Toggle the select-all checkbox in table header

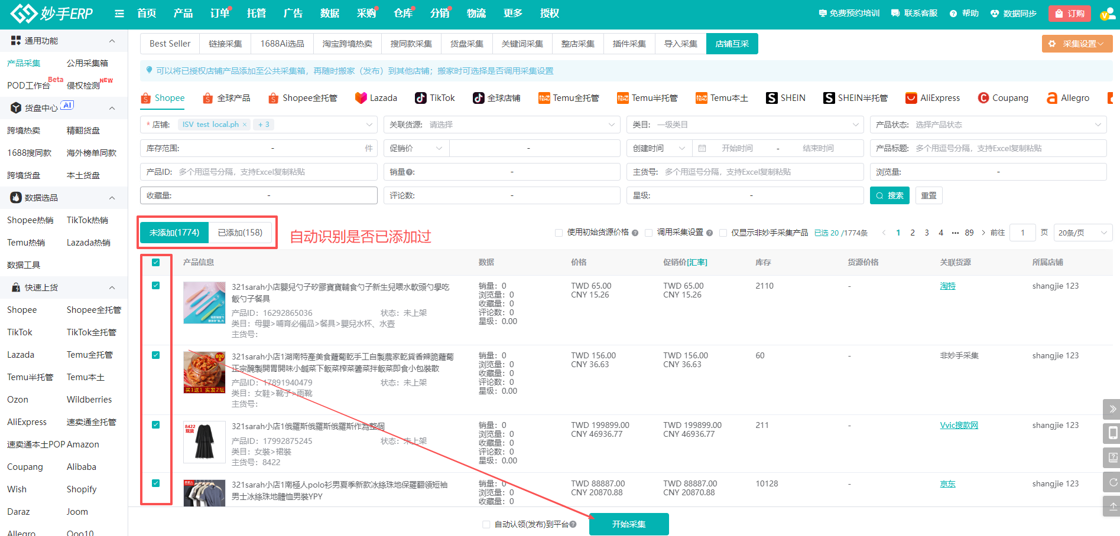tap(156, 263)
